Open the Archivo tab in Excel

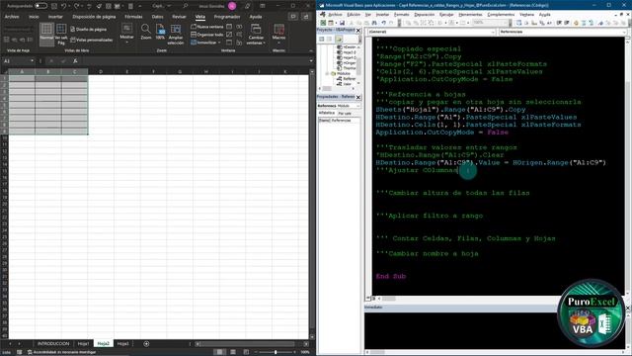[x=12, y=17]
